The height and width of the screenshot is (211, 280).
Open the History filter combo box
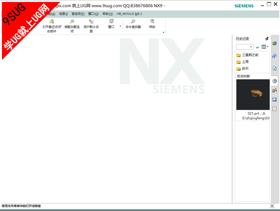click(x=245, y=47)
